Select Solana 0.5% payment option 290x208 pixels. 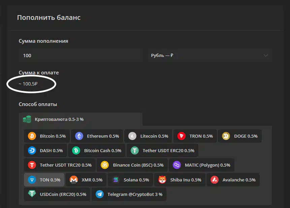click(130, 180)
